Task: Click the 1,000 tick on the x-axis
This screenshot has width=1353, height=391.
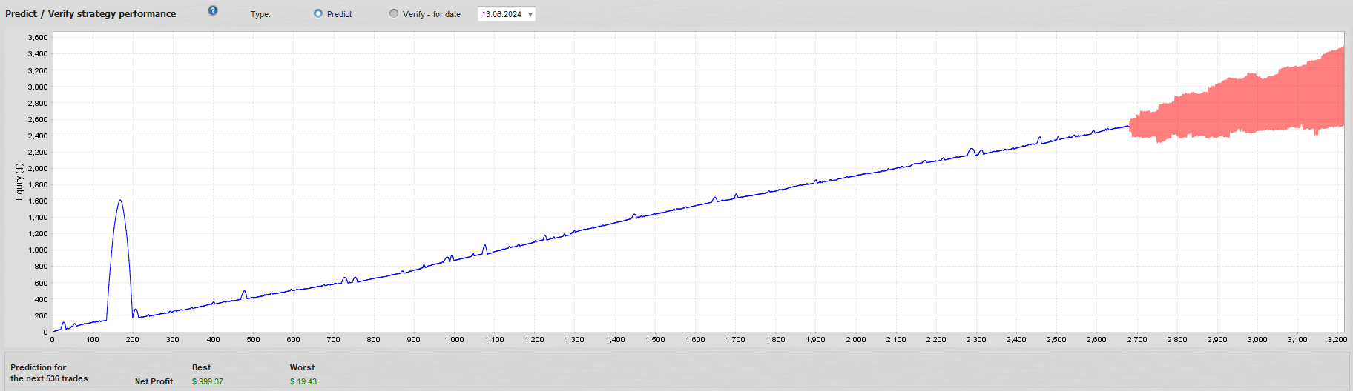Action: [454, 339]
